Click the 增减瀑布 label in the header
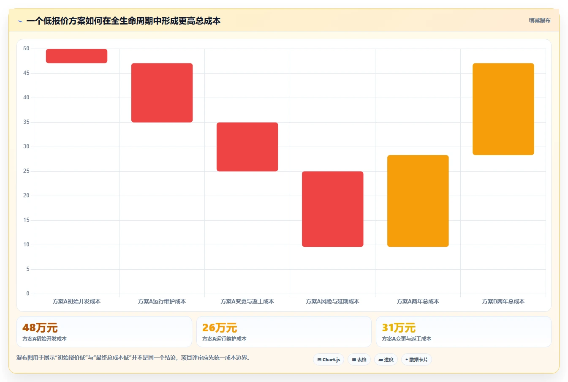The height and width of the screenshot is (382, 568). point(539,20)
